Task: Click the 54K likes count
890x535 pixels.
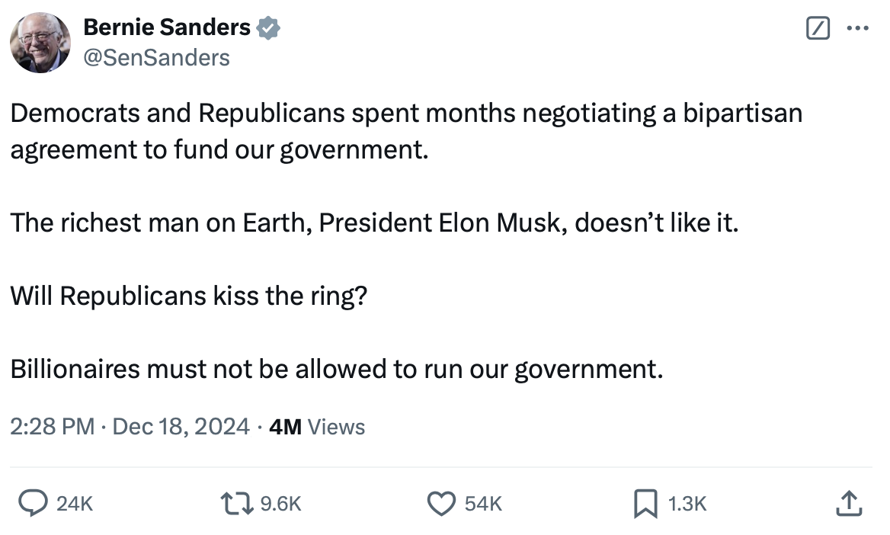Action: (483, 503)
